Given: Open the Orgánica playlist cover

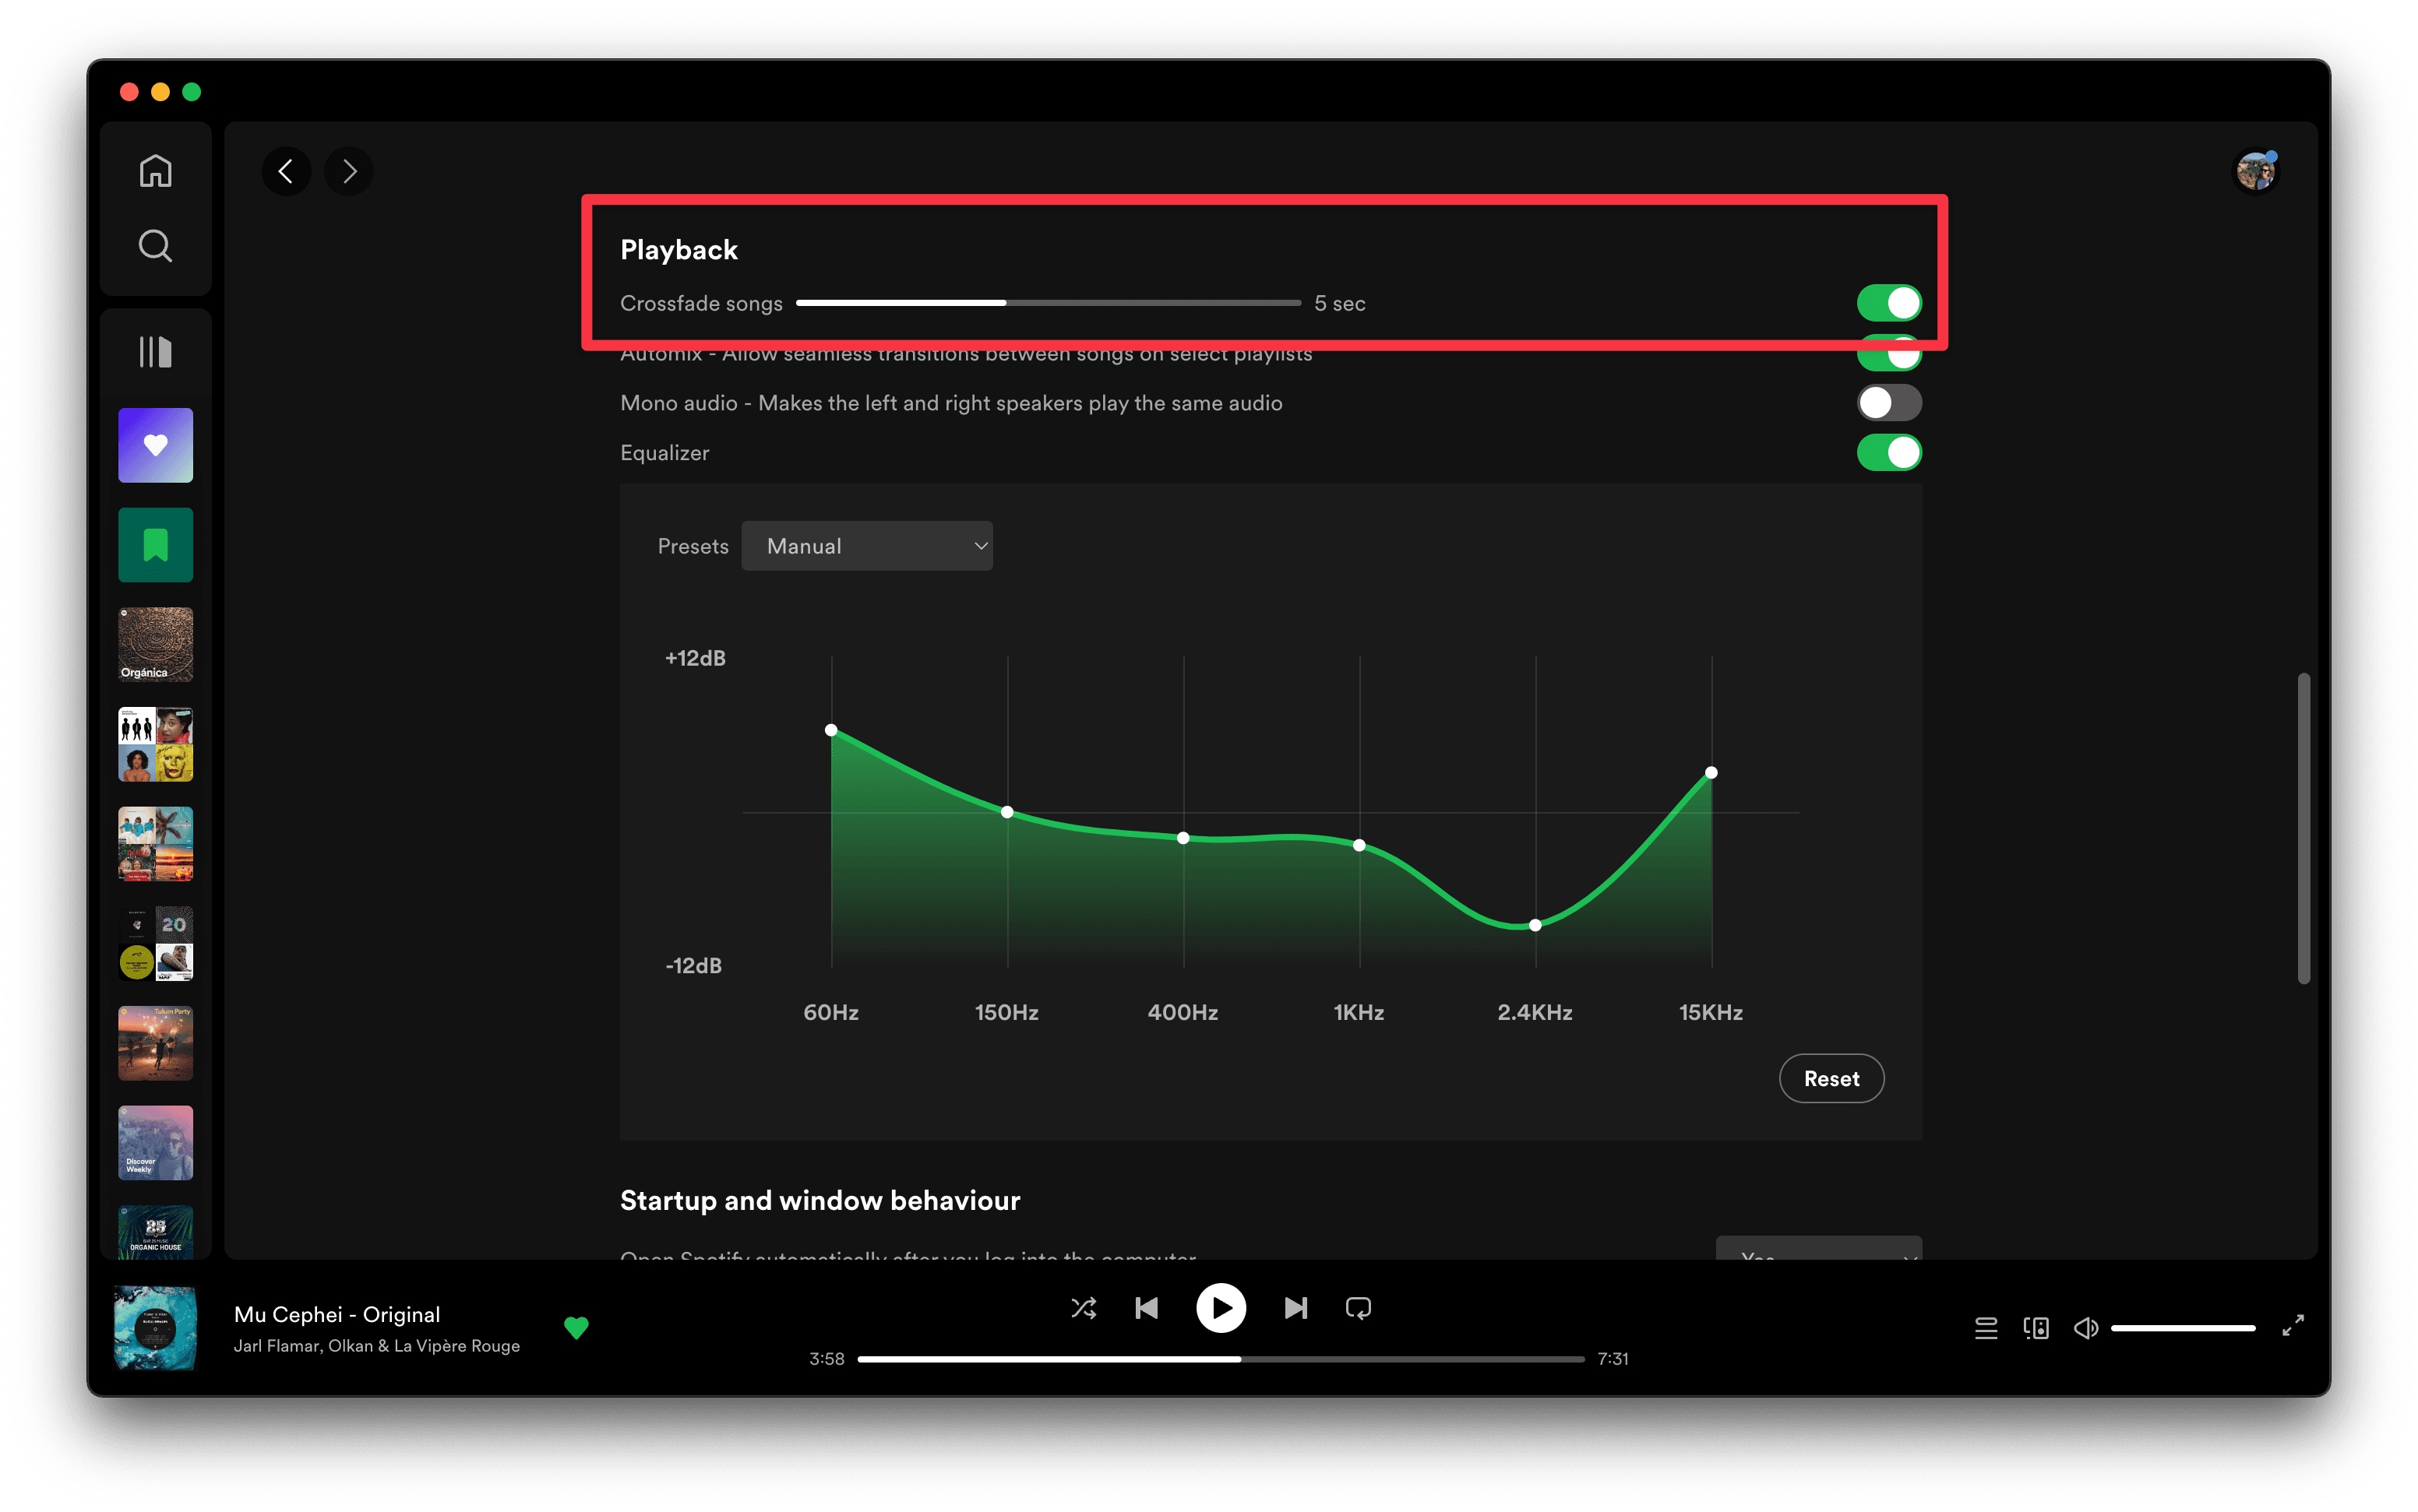Looking at the screenshot, I should [155, 645].
